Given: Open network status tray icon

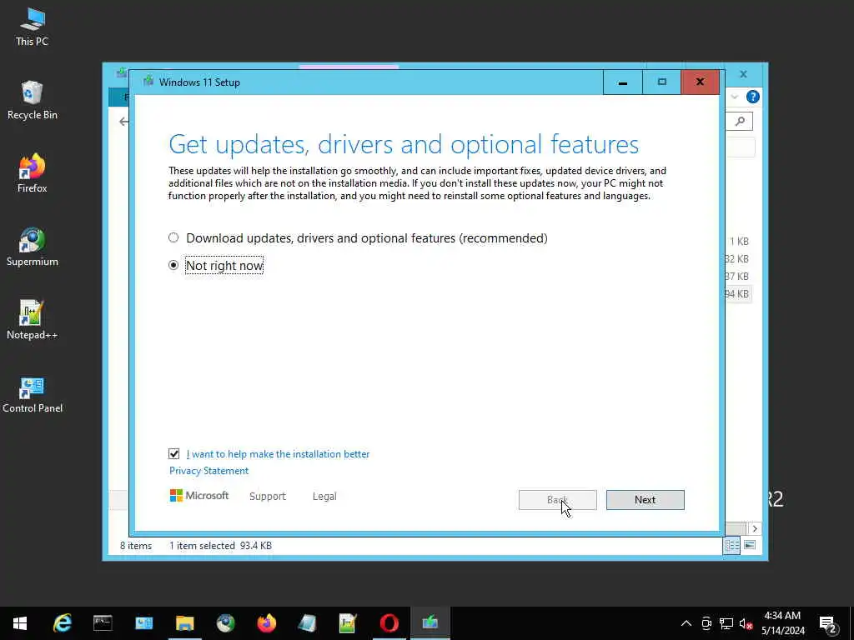Looking at the screenshot, I should 726,623.
